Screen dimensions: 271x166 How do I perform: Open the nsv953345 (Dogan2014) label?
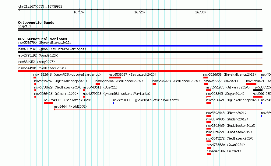tap(225, 94)
